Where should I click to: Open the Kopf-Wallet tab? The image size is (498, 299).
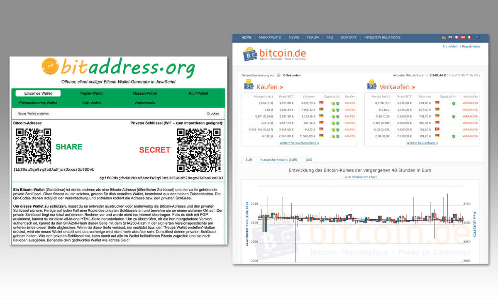[x=198, y=93]
